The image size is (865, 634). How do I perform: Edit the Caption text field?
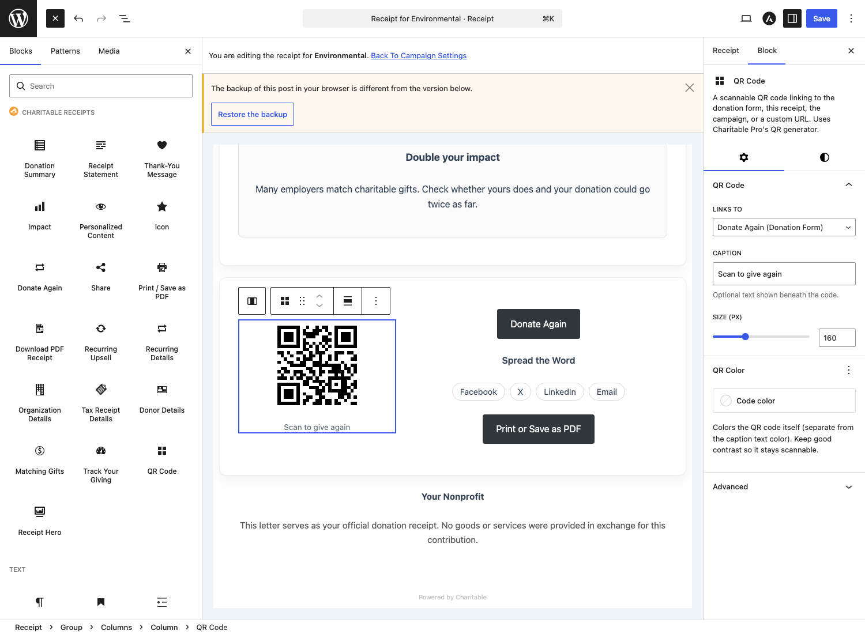click(784, 274)
